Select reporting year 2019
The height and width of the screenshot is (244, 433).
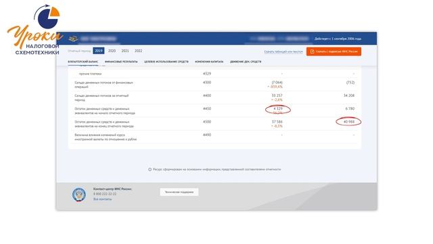[99, 51]
